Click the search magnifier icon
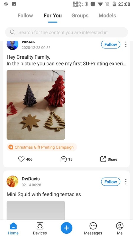Image resolution: width=133 pixels, height=236 pixels. pyautogui.click(x=12, y=32)
